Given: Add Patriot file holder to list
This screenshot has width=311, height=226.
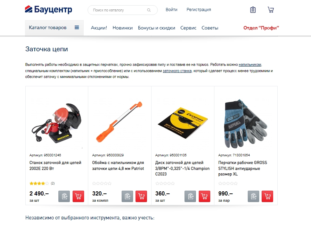Looking at the screenshot, I should point(127,196).
